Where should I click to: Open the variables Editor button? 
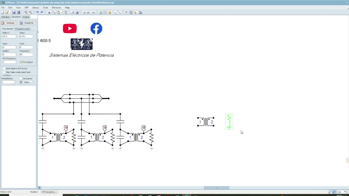click(x=26, y=82)
